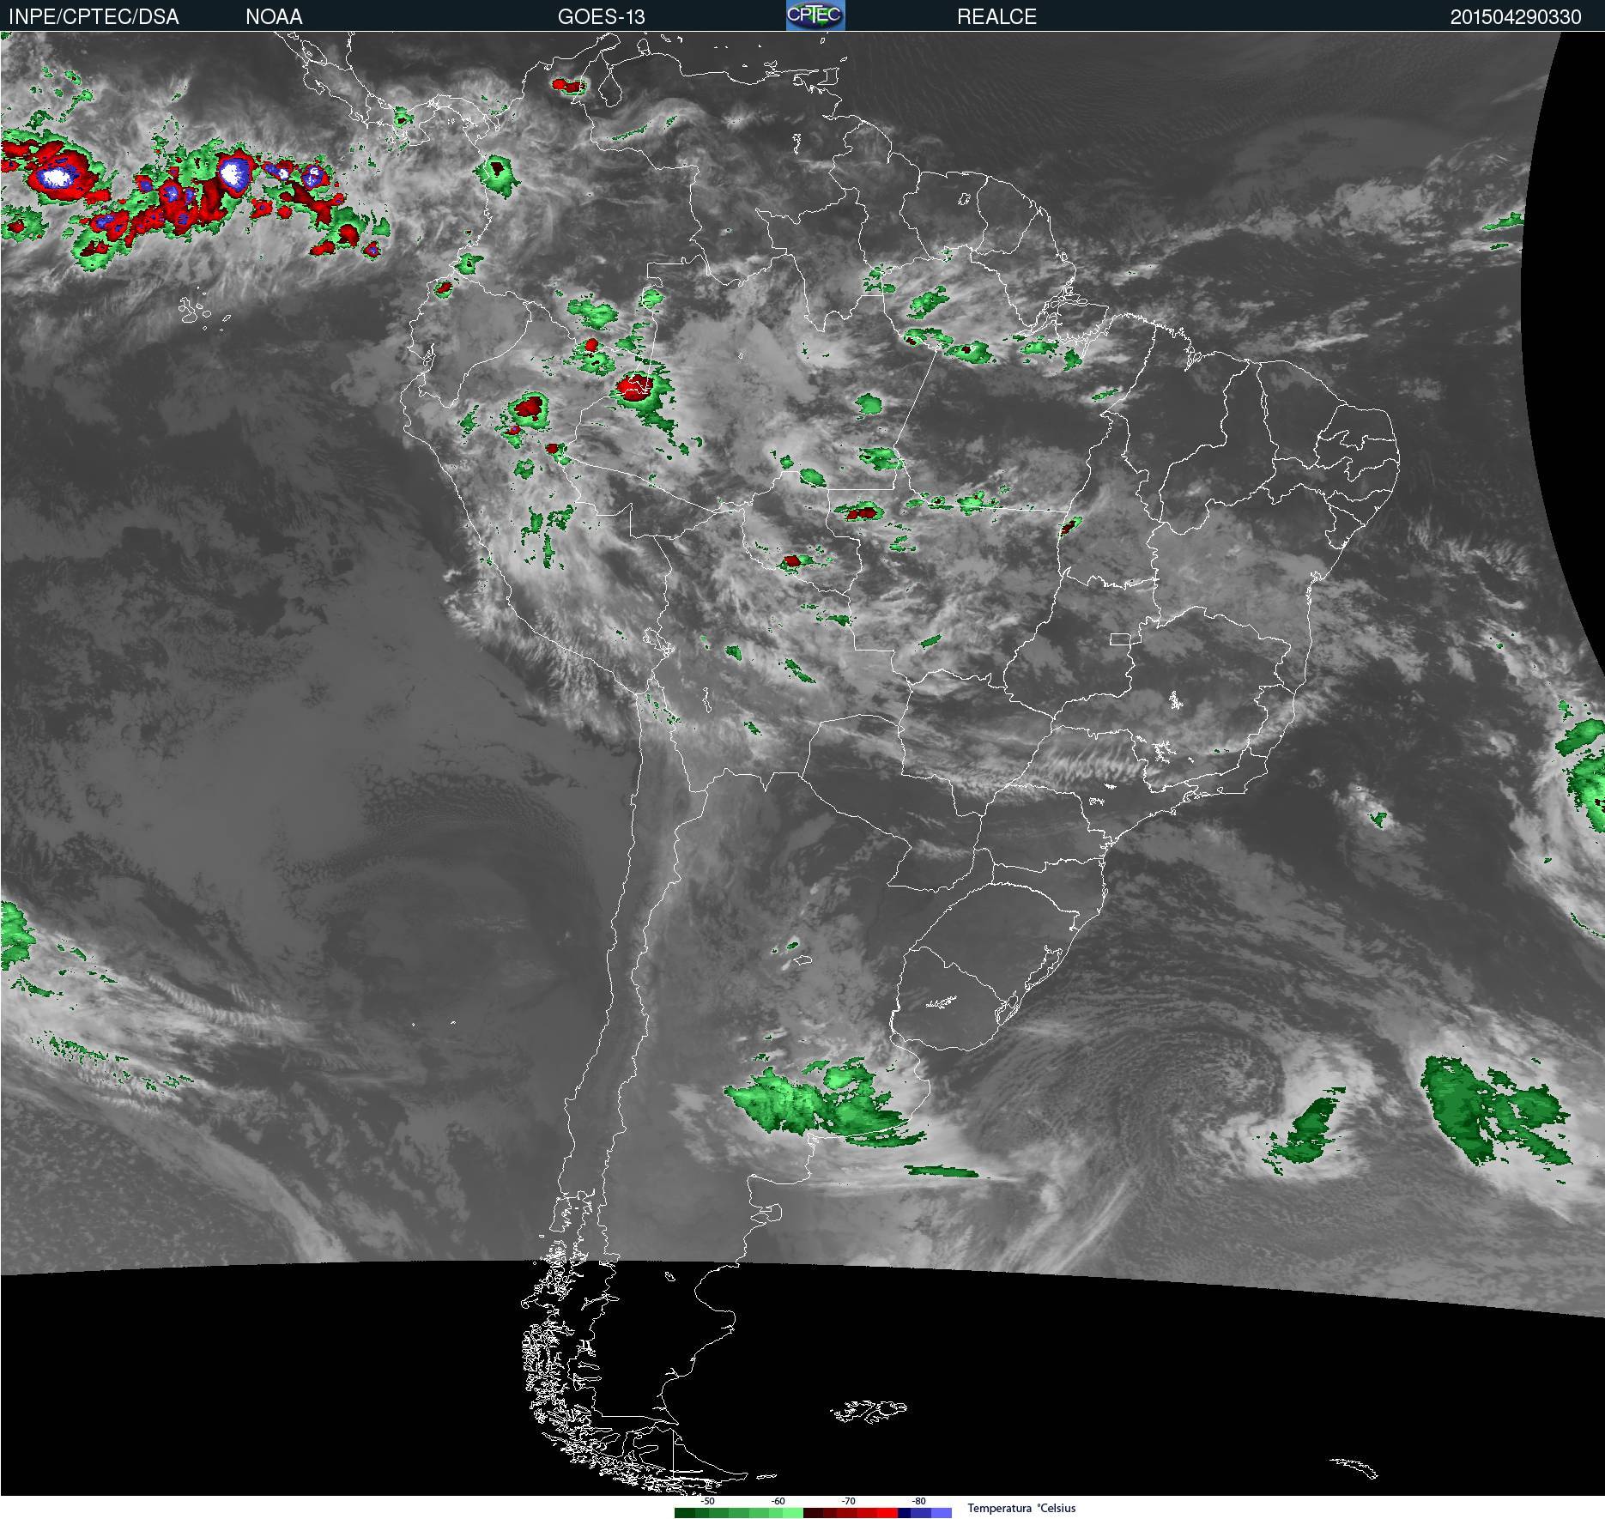Click the -80 legend tick label
This screenshot has height=1519, width=1605.
(x=918, y=1501)
